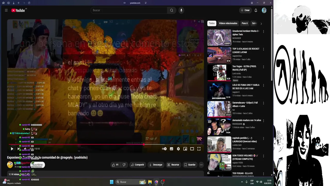Open options for Too Yugan ULTRA video
The width and height of the screenshot is (330, 186).
coord(263,67)
